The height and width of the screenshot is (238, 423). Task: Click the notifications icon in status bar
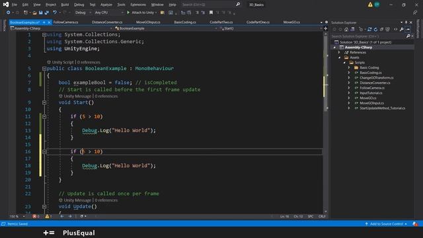click(x=415, y=223)
